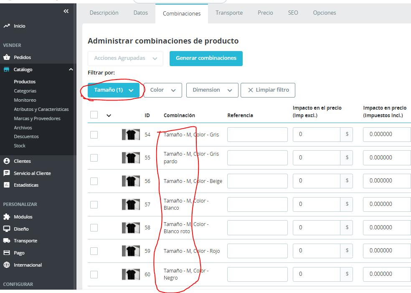Click the Generar combinaciones button
The image size is (411, 293).
[206, 58]
